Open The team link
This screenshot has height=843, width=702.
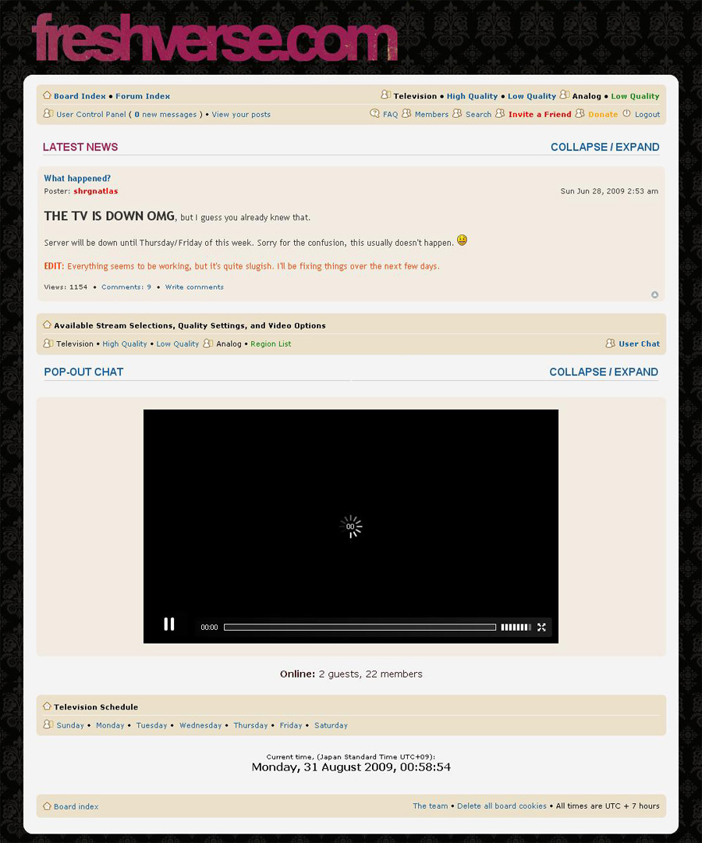pyautogui.click(x=431, y=806)
